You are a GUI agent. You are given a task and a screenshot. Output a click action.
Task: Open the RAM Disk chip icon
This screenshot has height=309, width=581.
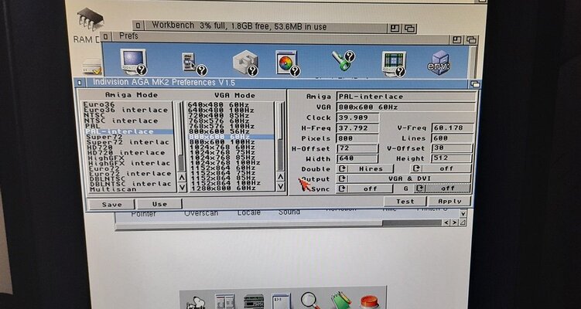pos(90,20)
